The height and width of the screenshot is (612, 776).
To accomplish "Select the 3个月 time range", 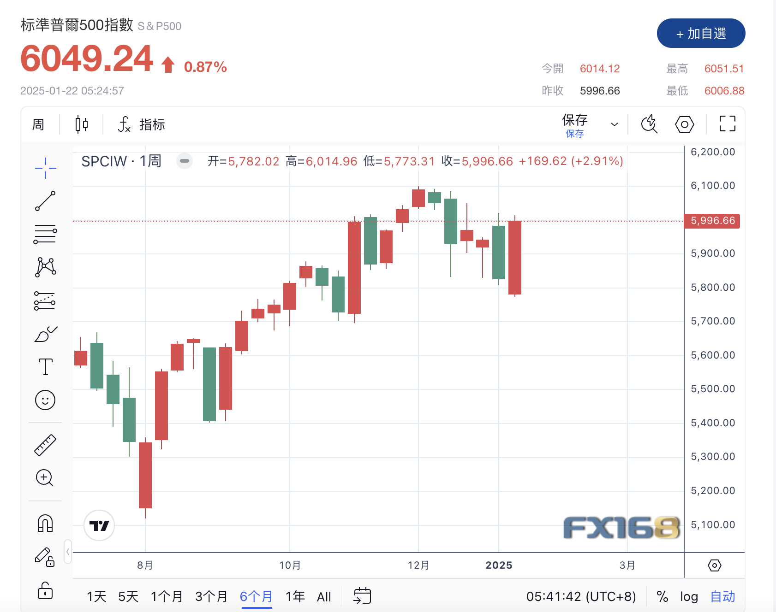I will click(x=211, y=597).
